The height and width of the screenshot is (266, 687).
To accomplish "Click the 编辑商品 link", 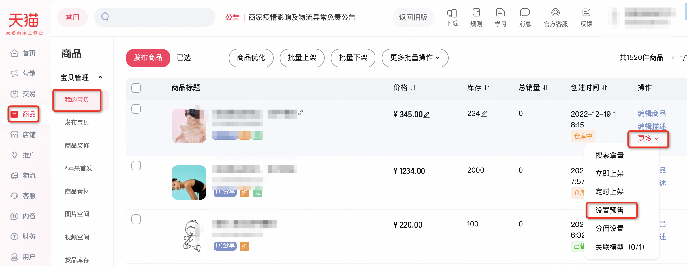I will click(x=652, y=113).
